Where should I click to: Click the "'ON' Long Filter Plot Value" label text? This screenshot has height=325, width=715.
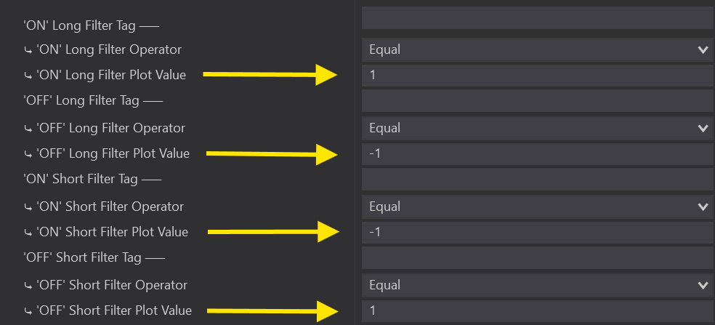pyautogui.click(x=110, y=75)
